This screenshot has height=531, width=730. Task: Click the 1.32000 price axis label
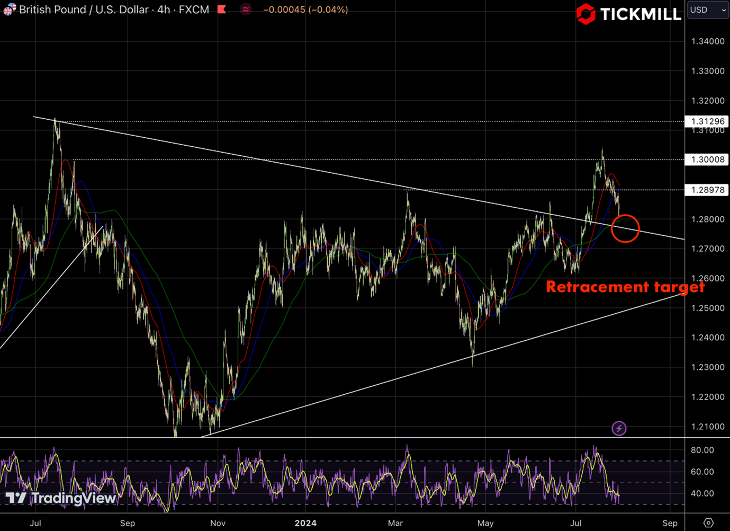708,101
